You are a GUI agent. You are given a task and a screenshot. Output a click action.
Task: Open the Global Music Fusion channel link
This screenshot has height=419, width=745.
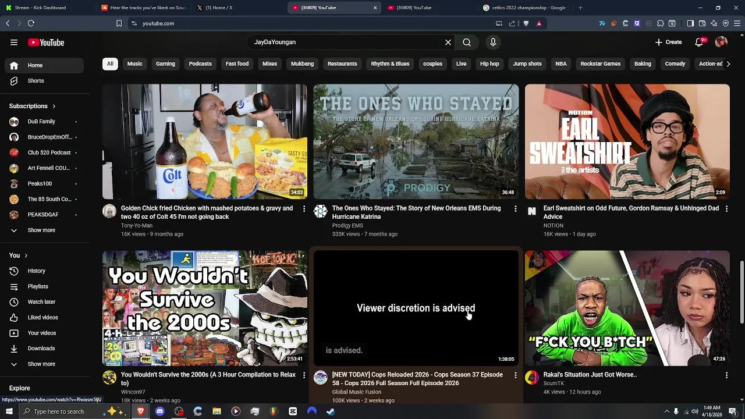click(356, 392)
